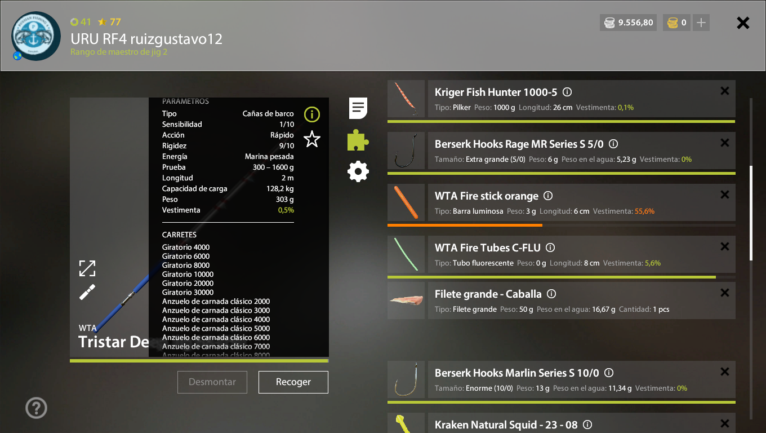The image size is (766, 433).
Task: Click the Desmontar button
Action: [x=212, y=382]
